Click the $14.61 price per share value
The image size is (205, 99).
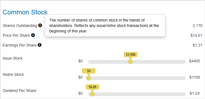click(x=197, y=35)
